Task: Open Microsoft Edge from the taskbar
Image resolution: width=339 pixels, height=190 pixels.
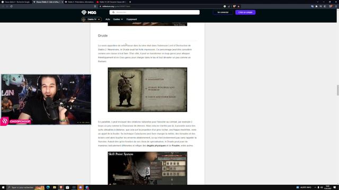Action: [48, 187]
